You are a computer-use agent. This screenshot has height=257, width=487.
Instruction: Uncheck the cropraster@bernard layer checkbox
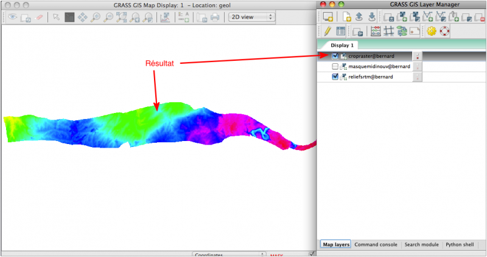coord(335,56)
